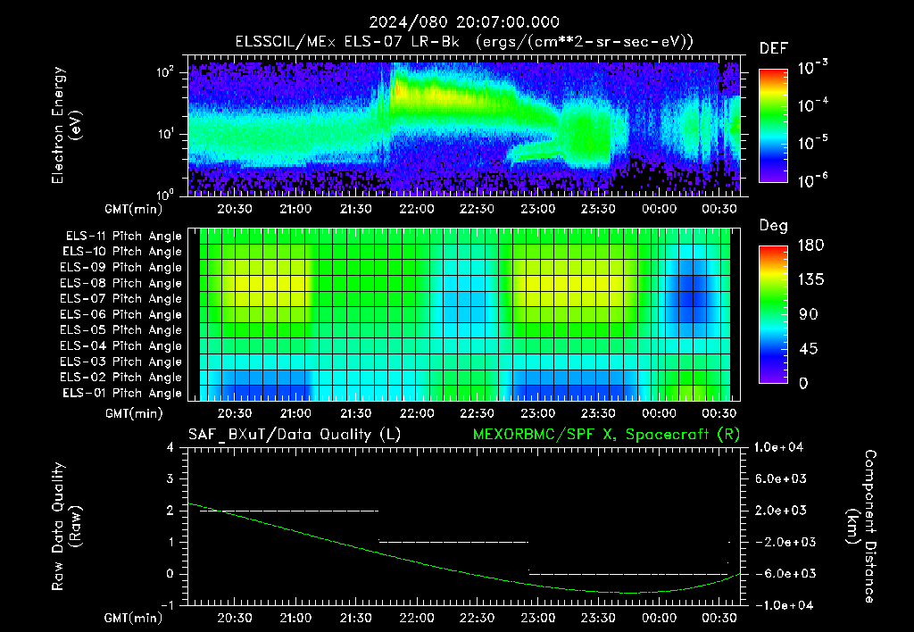Click the 6.0e+03 right axis value
This screenshot has width=914, height=632.
click(x=780, y=478)
